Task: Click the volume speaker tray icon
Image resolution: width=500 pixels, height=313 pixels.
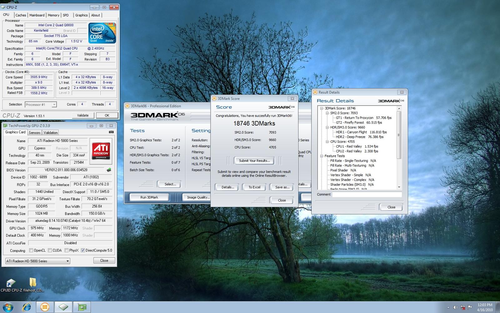Action: [x=455, y=307]
